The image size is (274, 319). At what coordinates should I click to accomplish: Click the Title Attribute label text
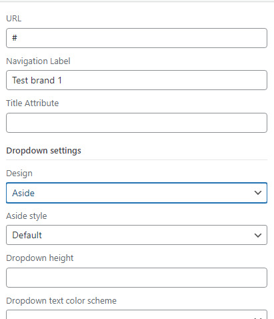33,103
